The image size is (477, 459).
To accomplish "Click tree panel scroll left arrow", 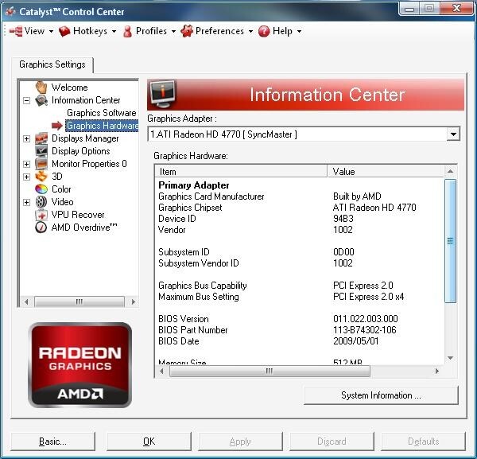I will point(26,302).
